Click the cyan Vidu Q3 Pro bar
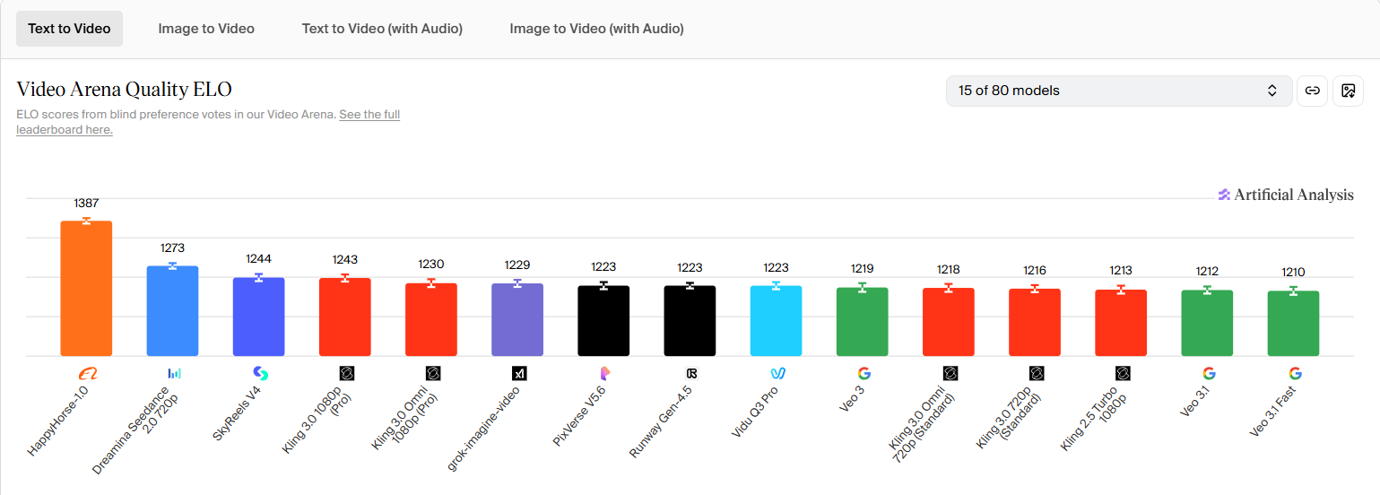 (x=776, y=320)
